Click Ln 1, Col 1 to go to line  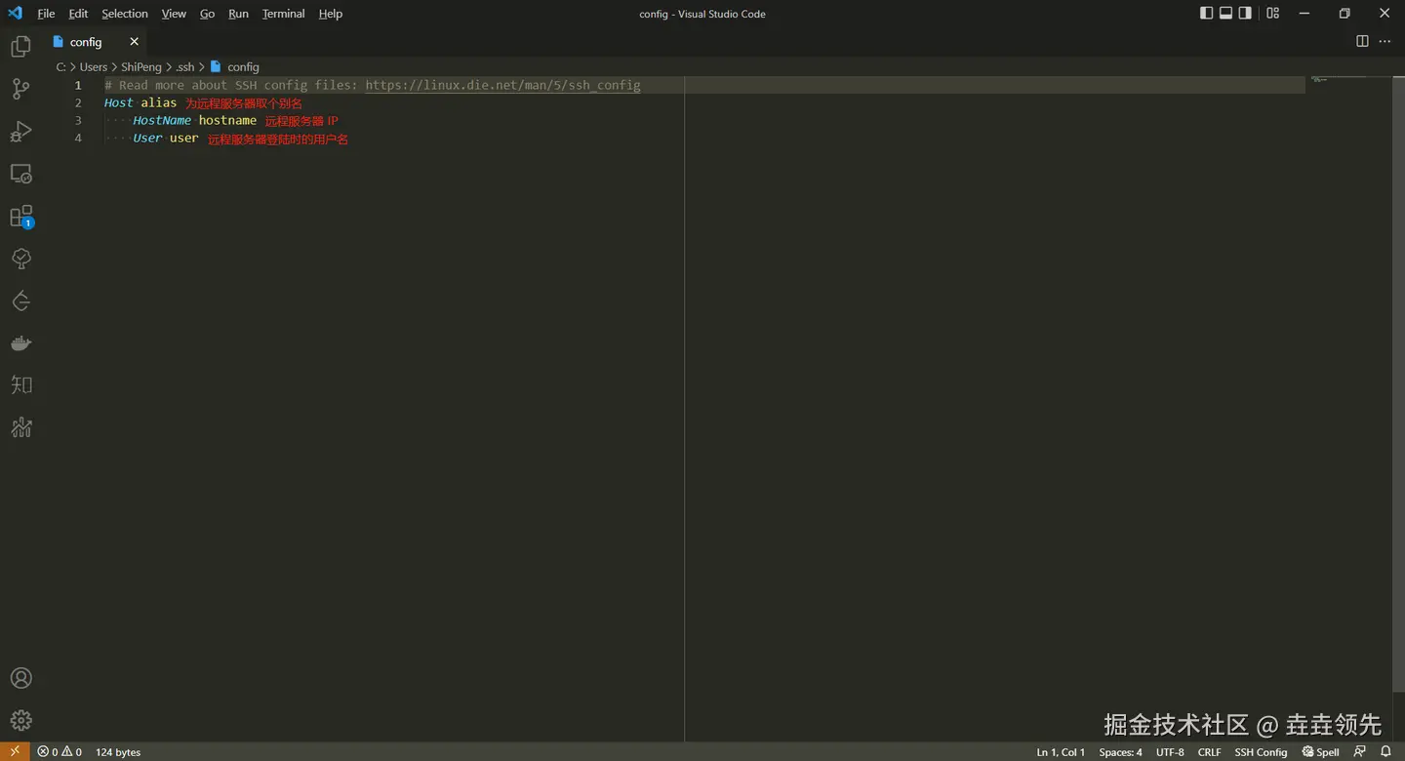point(1061,751)
